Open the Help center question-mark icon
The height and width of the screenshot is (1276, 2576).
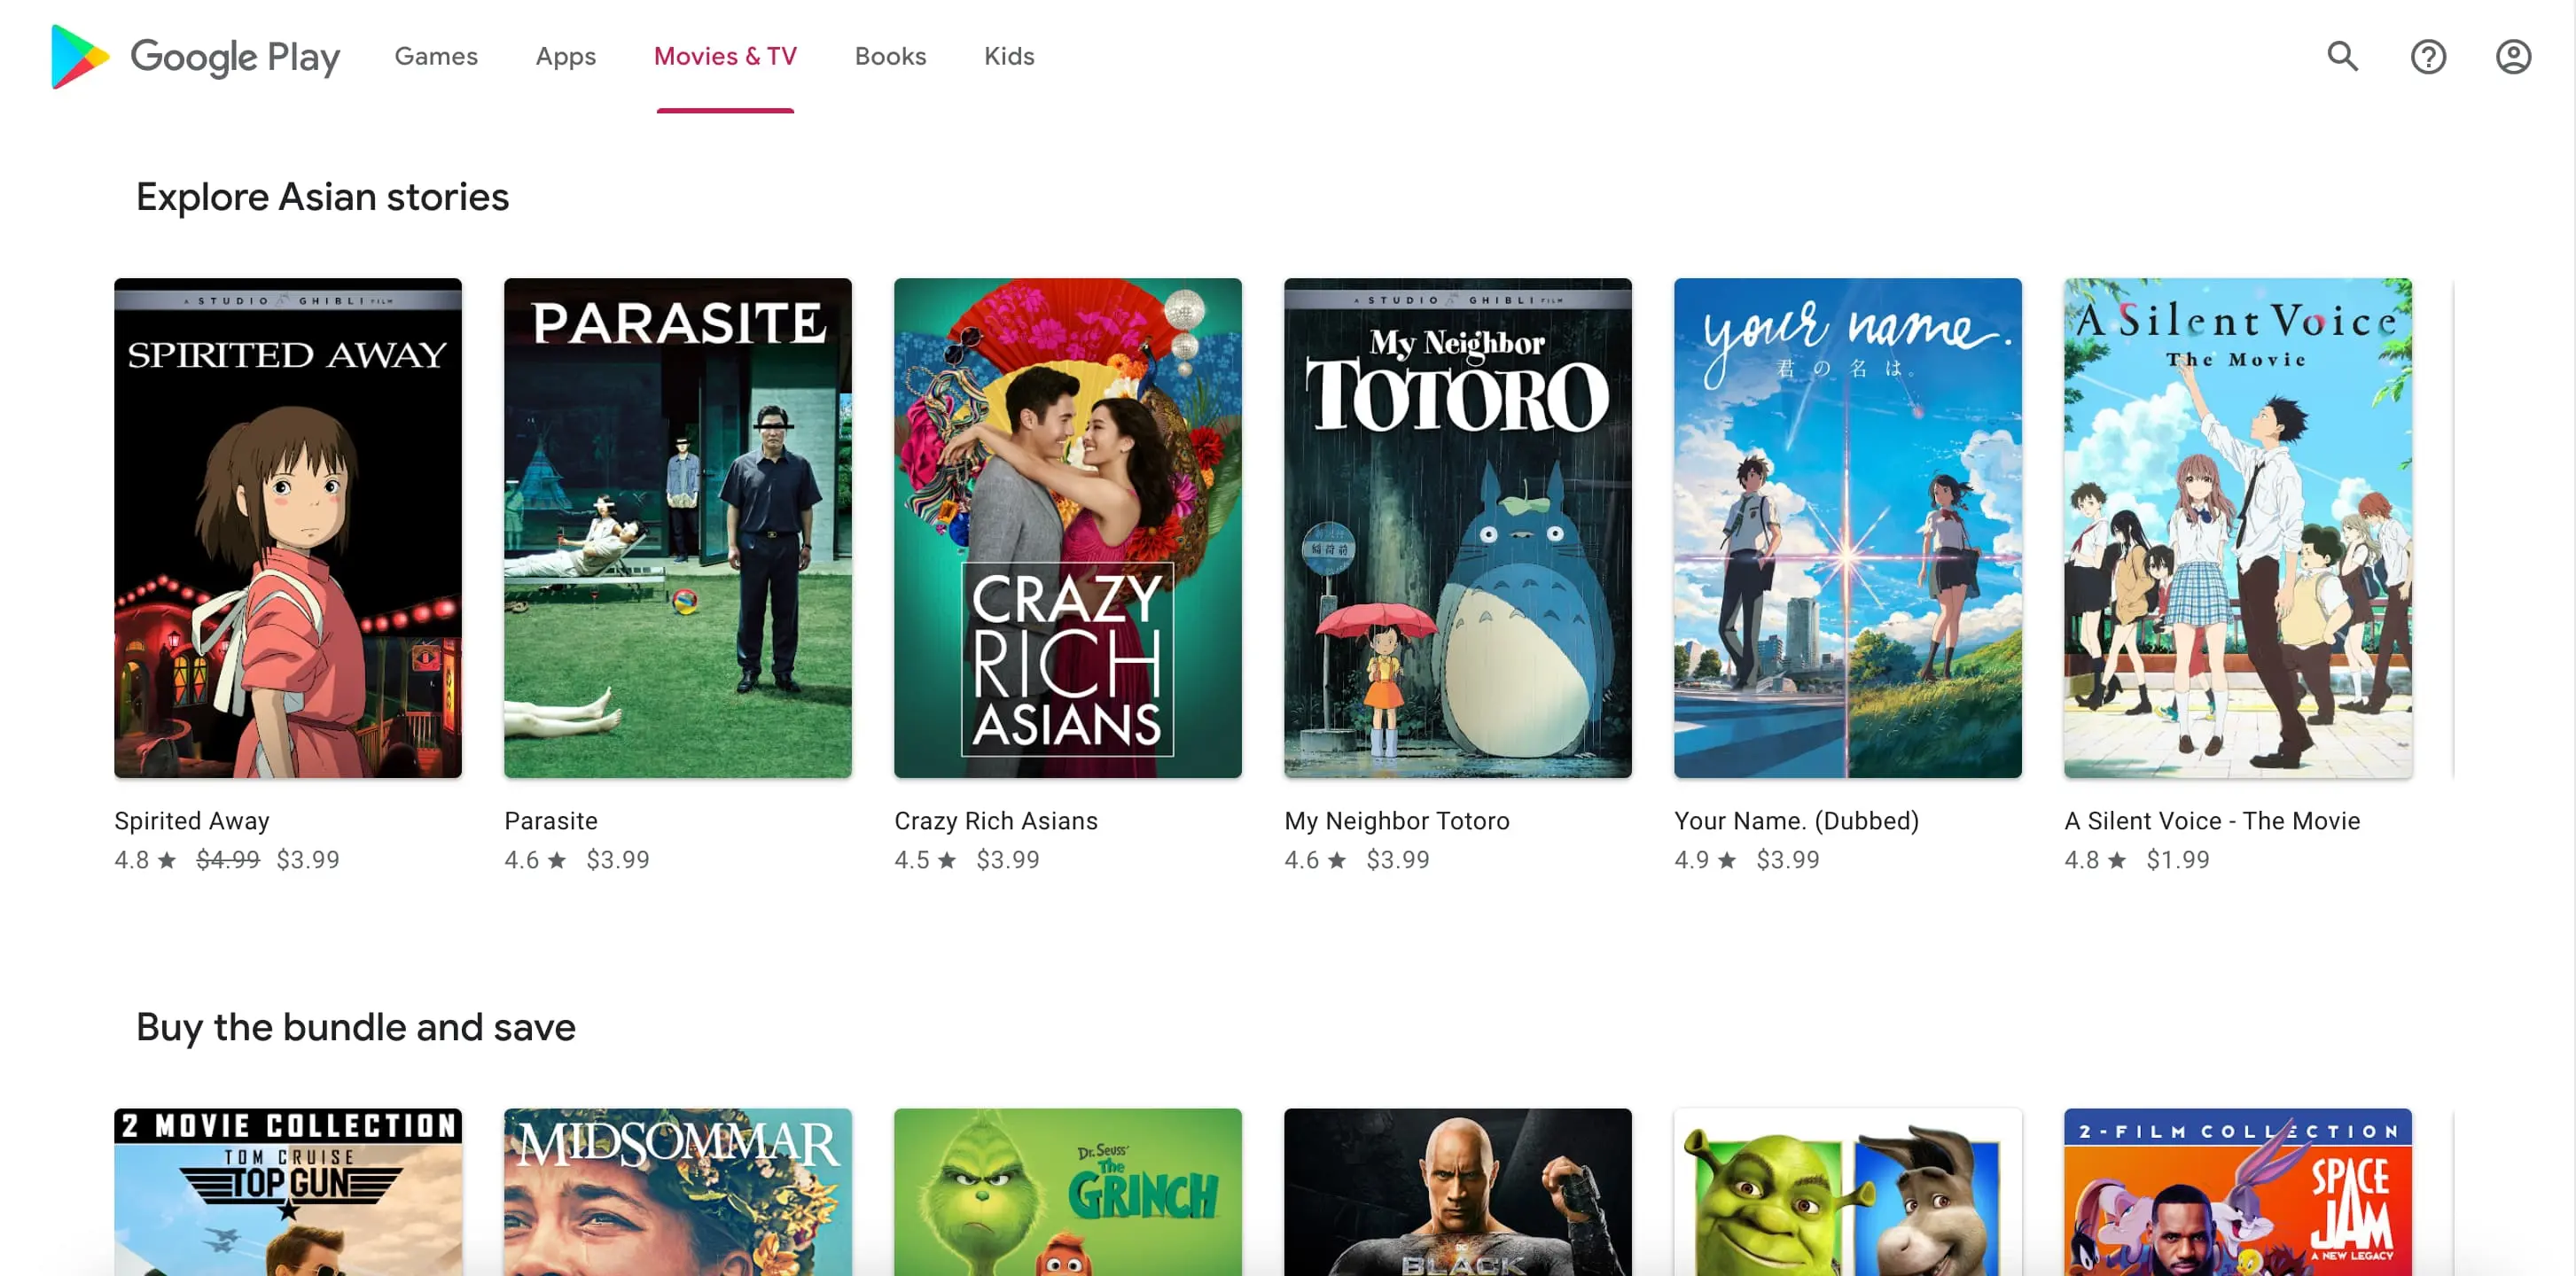tap(2428, 57)
